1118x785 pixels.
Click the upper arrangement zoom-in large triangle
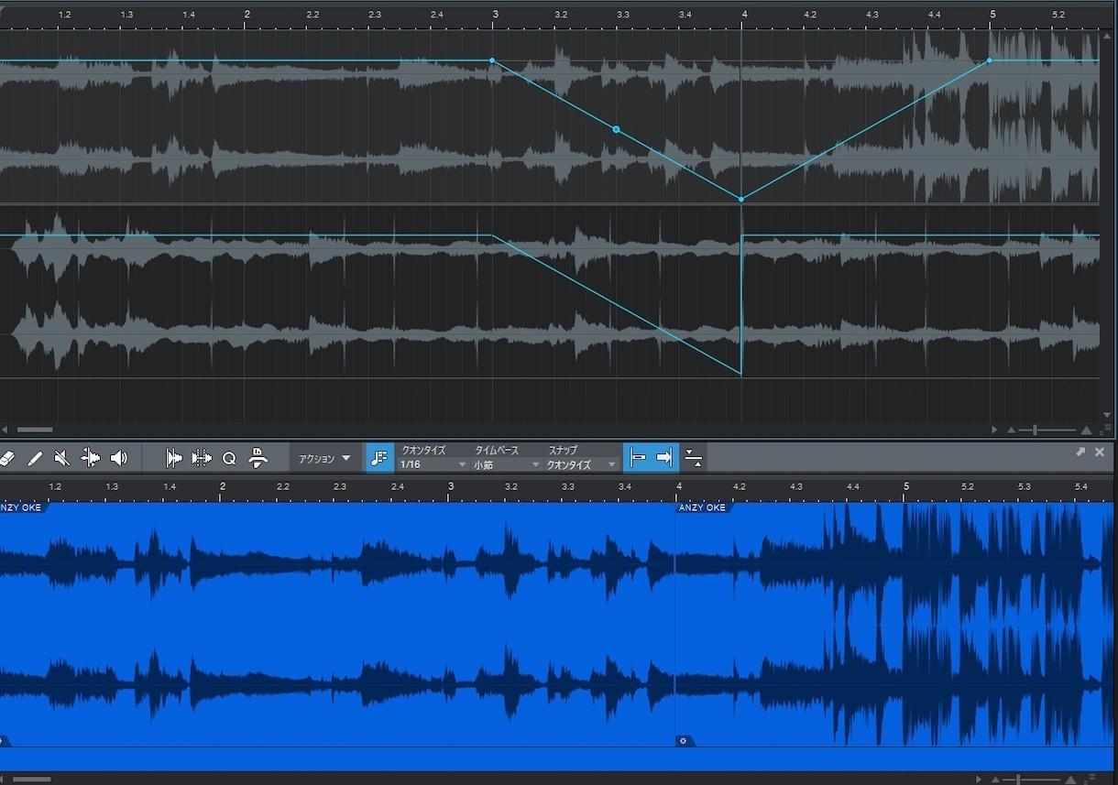click(x=1087, y=430)
